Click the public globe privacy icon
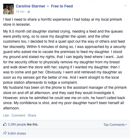This screenshot has height=138, width=130. pos(29,12)
